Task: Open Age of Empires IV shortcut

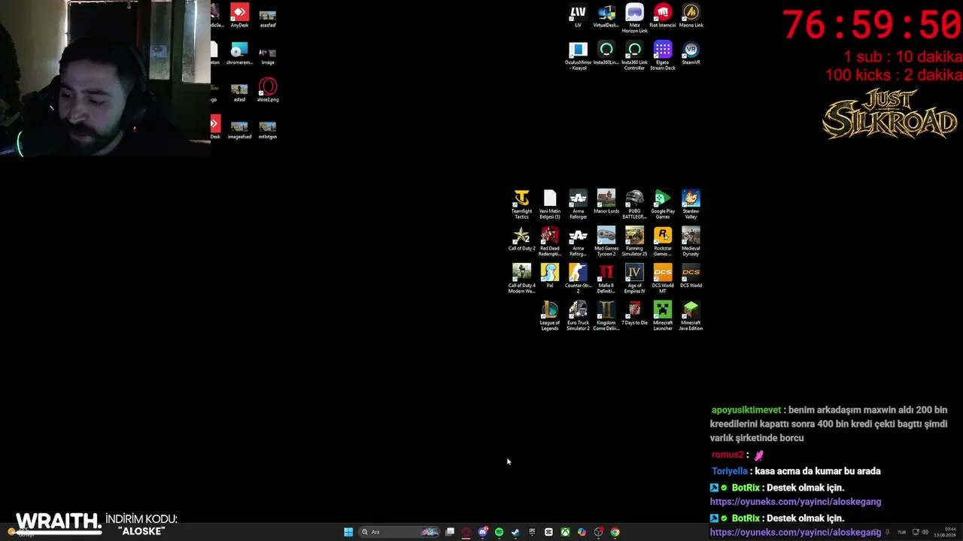Action: (634, 279)
